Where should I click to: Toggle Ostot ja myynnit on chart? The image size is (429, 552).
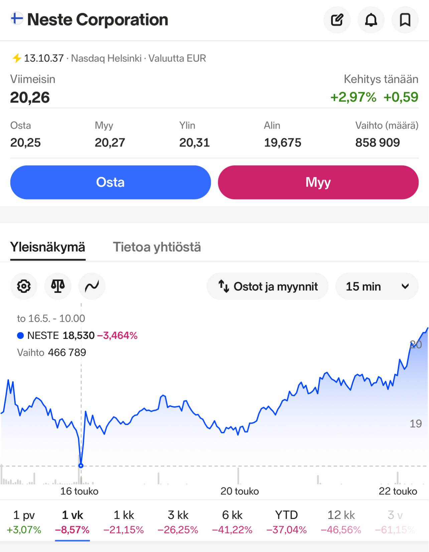pyautogui.click(x=268, y=286)
